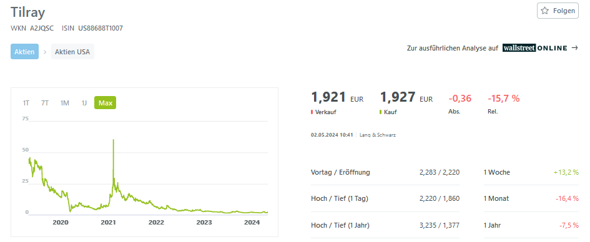Click the Verkauf label

(325, 112)
